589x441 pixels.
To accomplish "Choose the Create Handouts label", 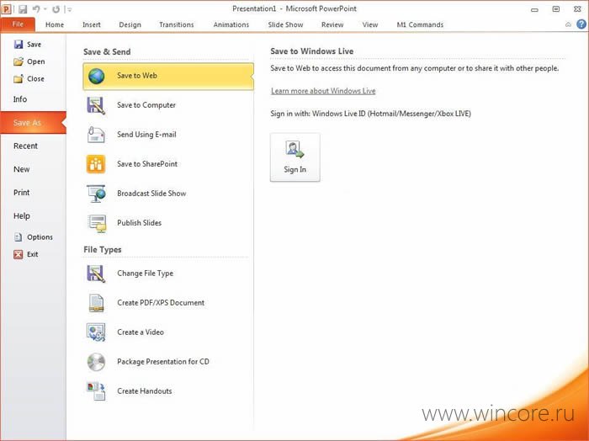I will (x=144, y=391).
